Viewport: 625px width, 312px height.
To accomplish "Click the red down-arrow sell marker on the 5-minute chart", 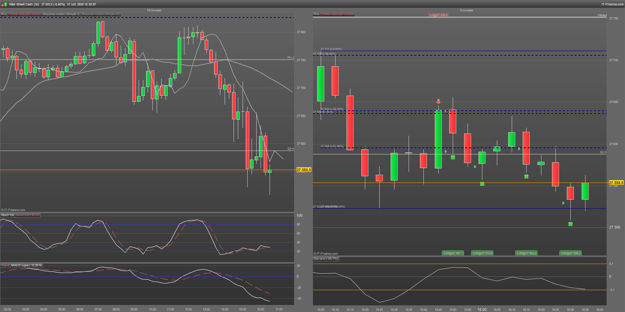I will tap(438, 101).
